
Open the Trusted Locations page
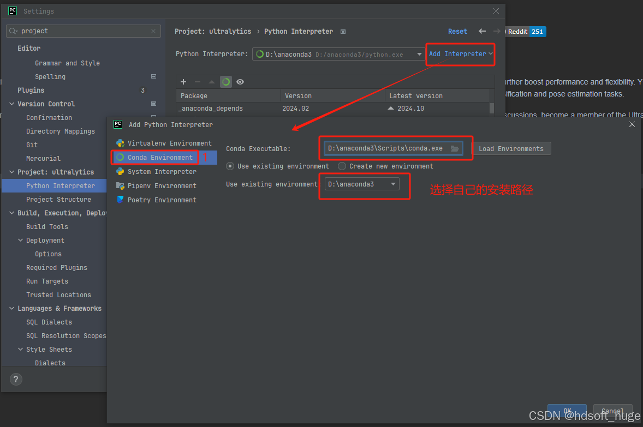point(58,294)
